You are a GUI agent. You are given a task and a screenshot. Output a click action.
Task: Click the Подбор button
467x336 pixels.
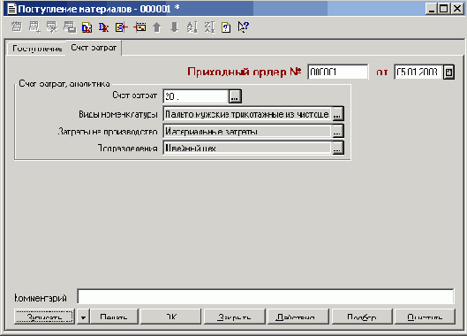coord(362,317)
